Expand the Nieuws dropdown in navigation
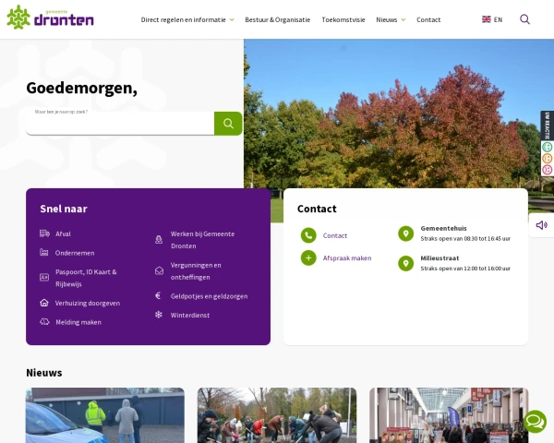Screen dimensions: 554x443 pos(391,19)
